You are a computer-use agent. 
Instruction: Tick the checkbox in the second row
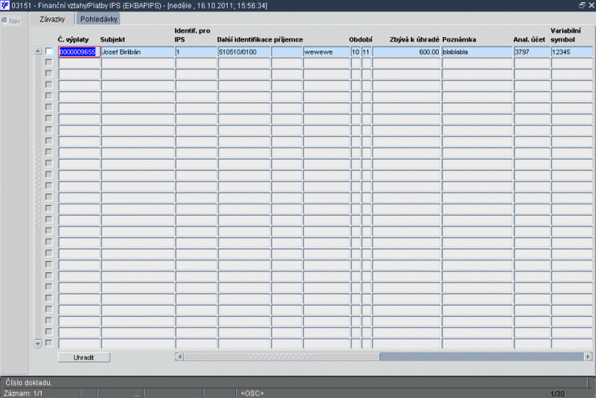tap(48, 62)
